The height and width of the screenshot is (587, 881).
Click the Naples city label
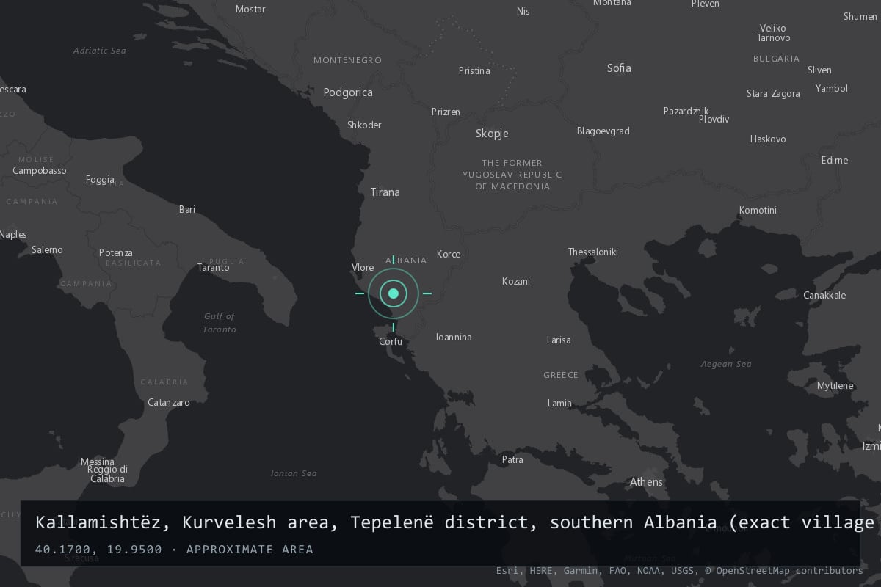pyautogui.click(x=13, y=235)
